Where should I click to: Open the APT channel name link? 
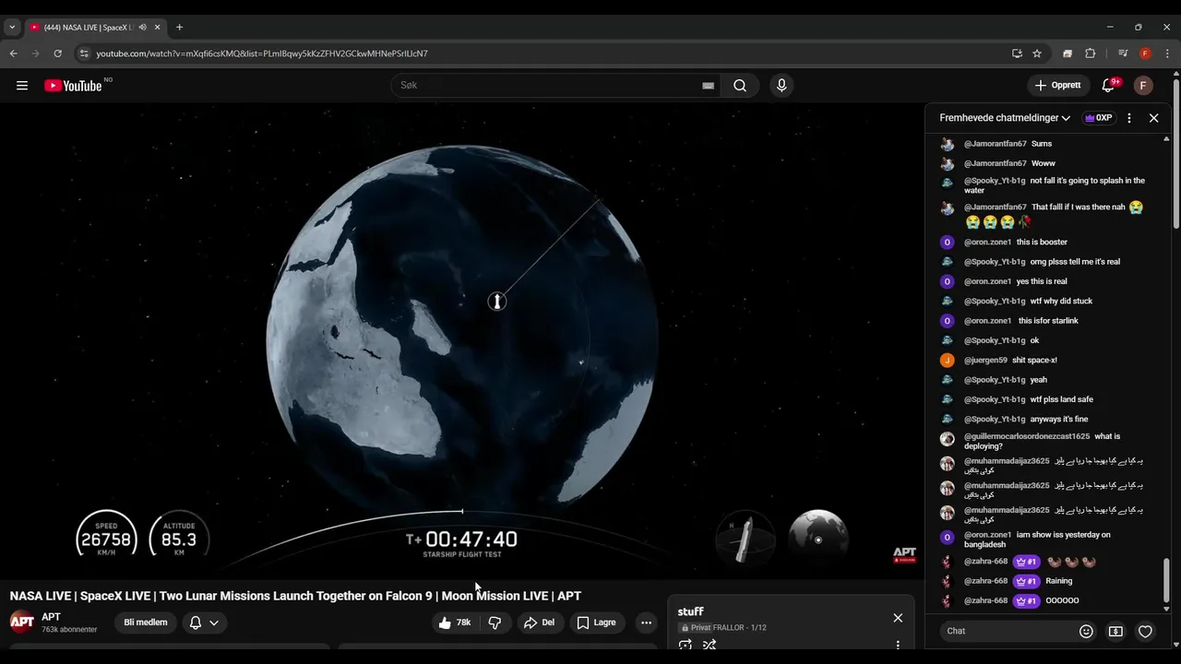coord(51,617)
